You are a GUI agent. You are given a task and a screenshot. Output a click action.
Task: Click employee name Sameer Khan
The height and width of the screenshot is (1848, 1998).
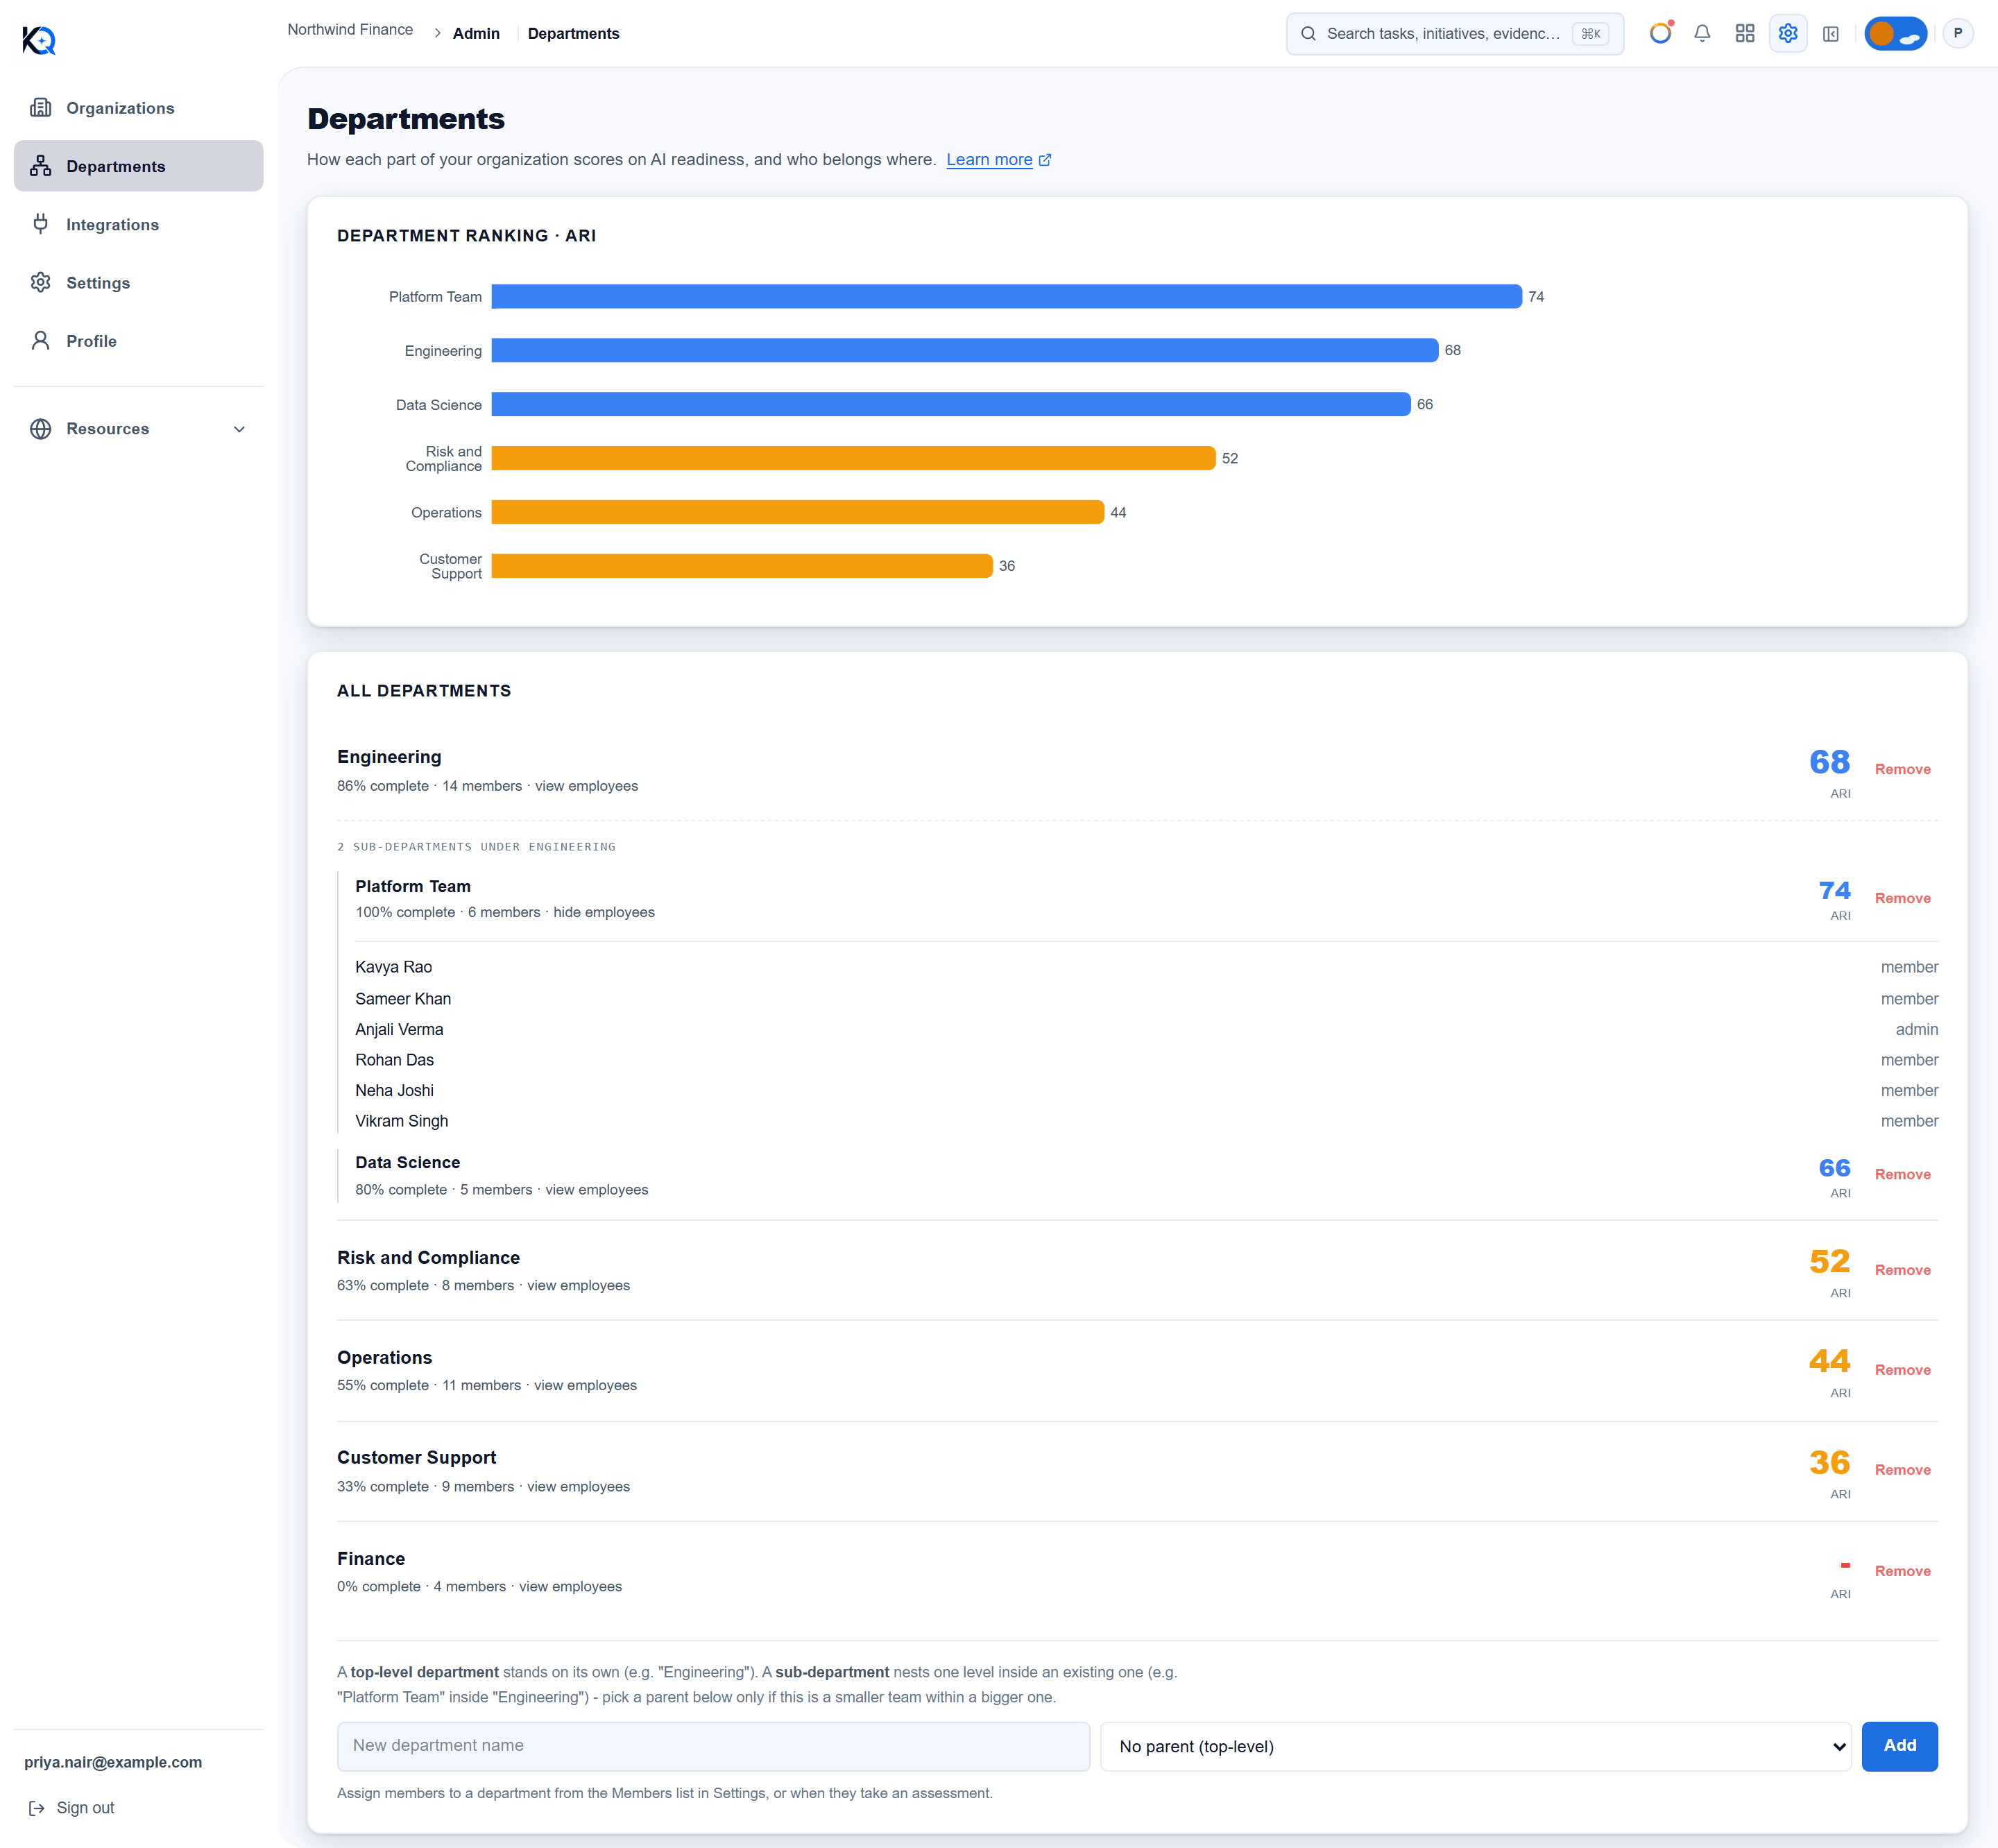click(403, 999)
